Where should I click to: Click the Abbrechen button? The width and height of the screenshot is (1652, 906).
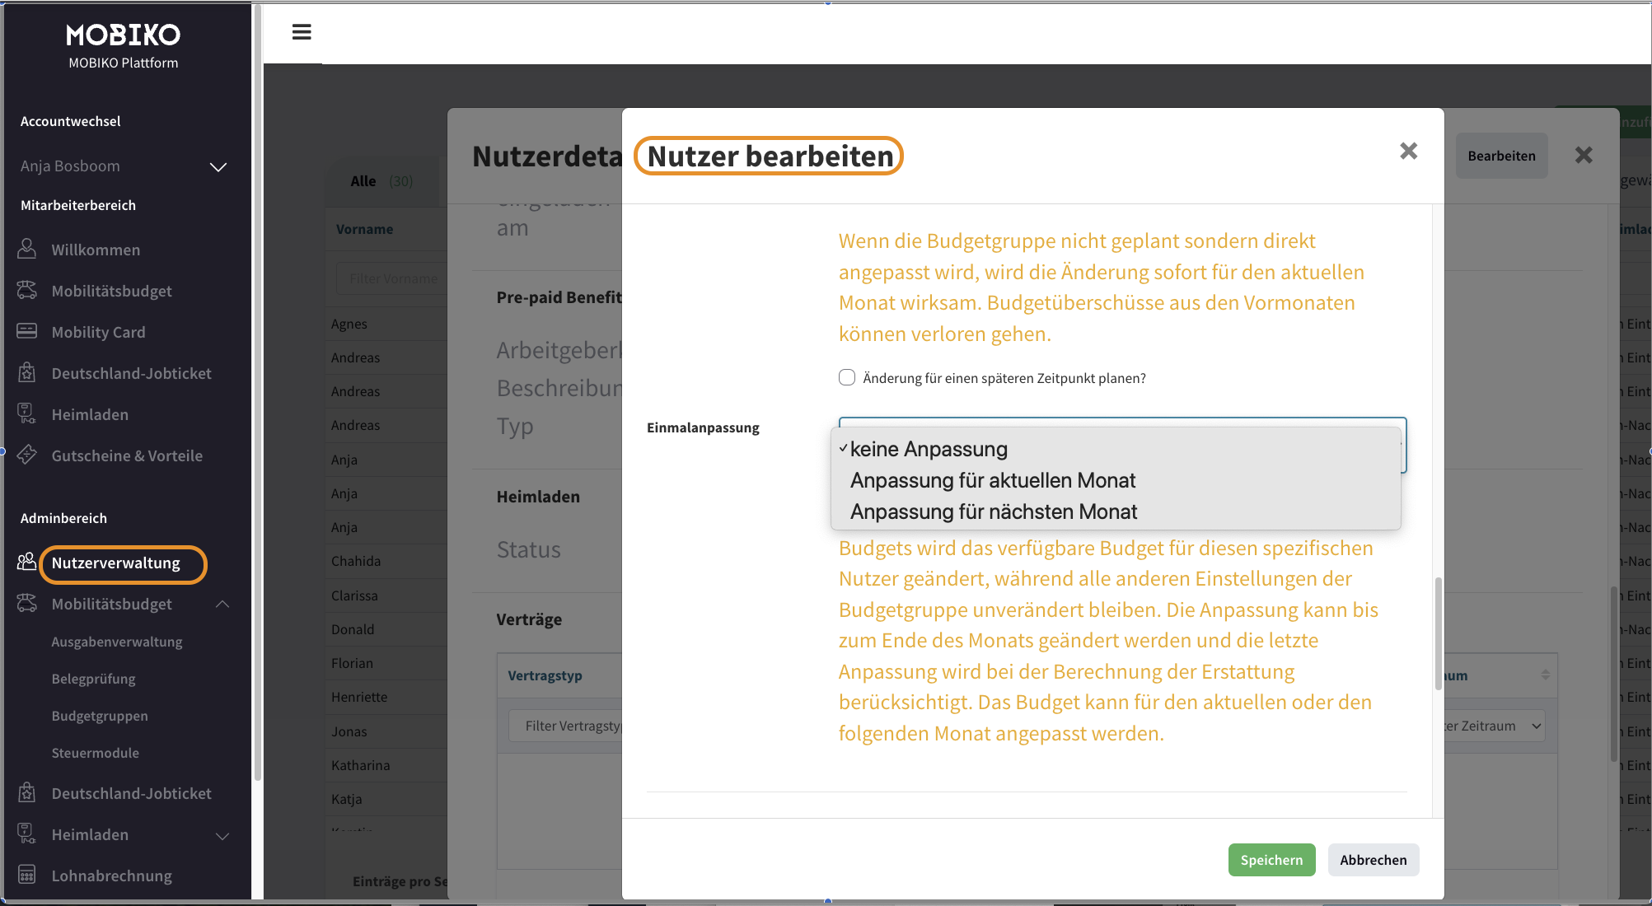(1373, 860)
